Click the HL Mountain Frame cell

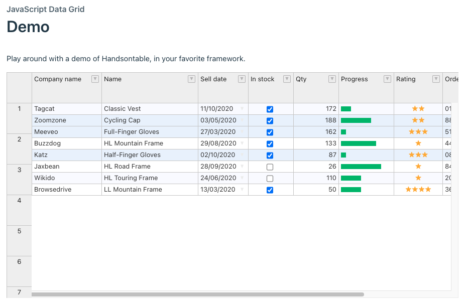pyautogui.click(x=150, y=143)
